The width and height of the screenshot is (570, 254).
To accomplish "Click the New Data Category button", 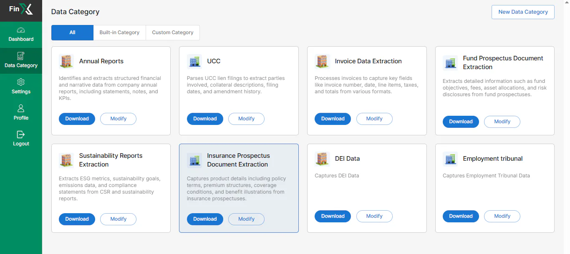I will [523, 12].
